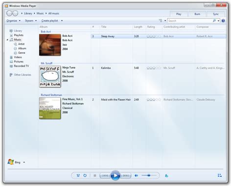Toggle repeat playback

click(85, 176)
